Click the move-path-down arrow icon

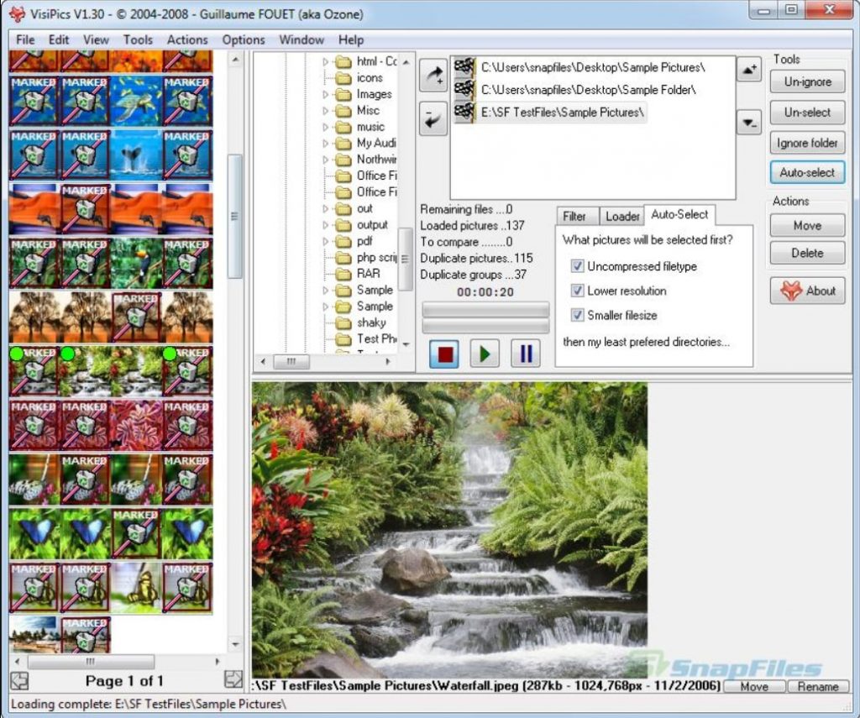[x=748, y=123]
